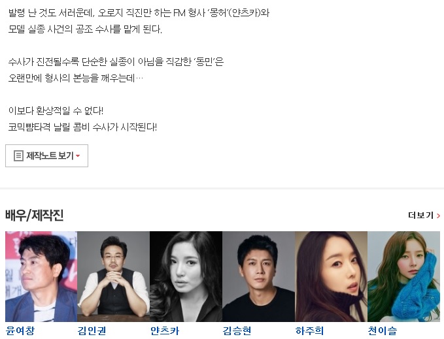Viewport: 444px width, 339px height.
Task: Click the 얀츠카 name link
Action: click(x=165, y=331)
